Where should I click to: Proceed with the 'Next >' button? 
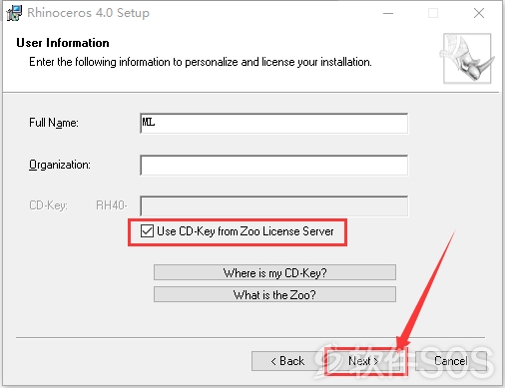point(364,361)
